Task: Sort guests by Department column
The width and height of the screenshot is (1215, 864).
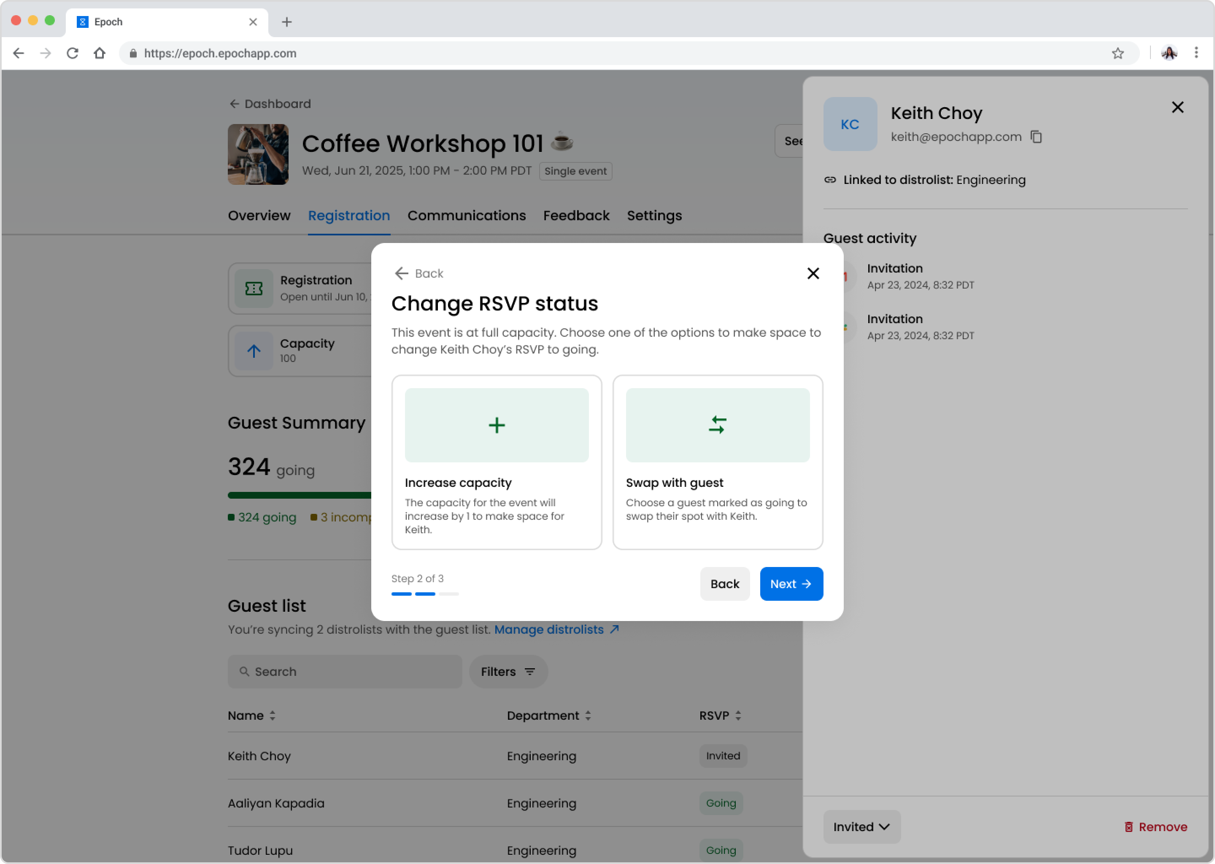Action: point(588,715)
